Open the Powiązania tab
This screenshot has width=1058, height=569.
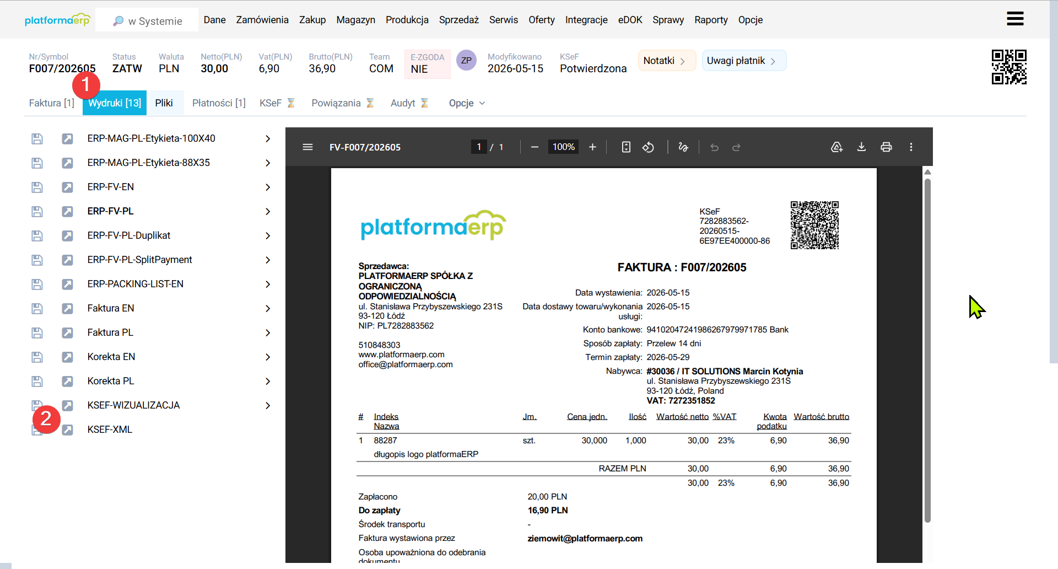tap(342, 103)
